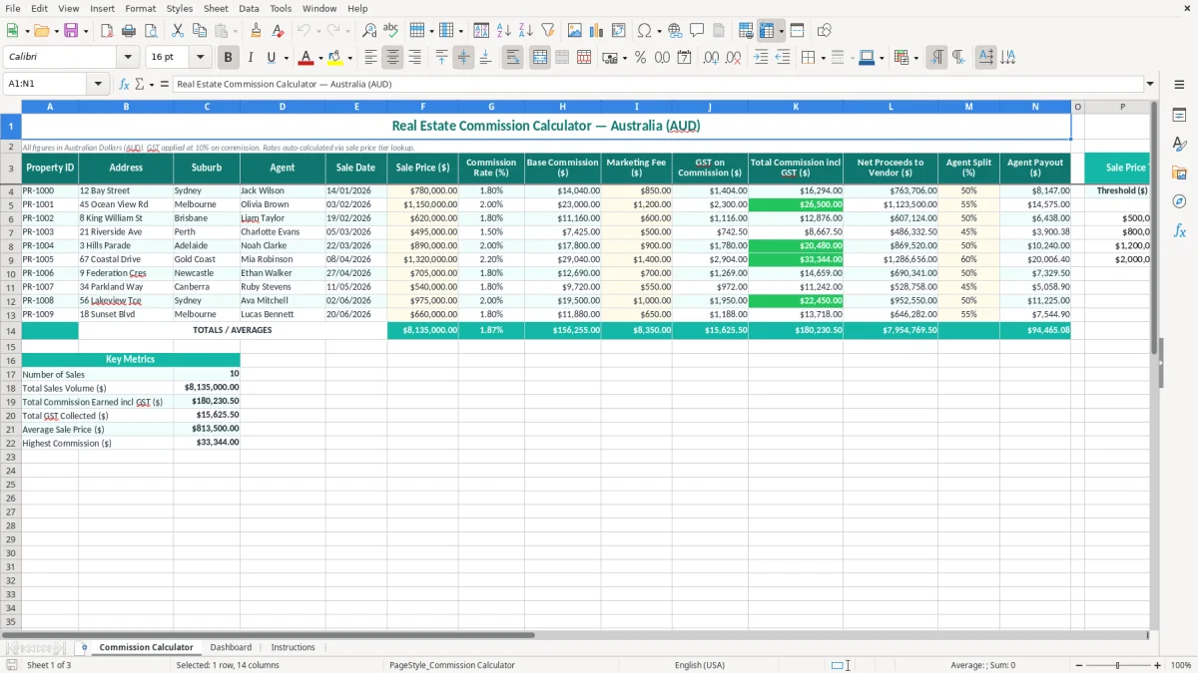
Task: Sort ascending A to Z
Action: pyautogui.click(x=504, y=31)
